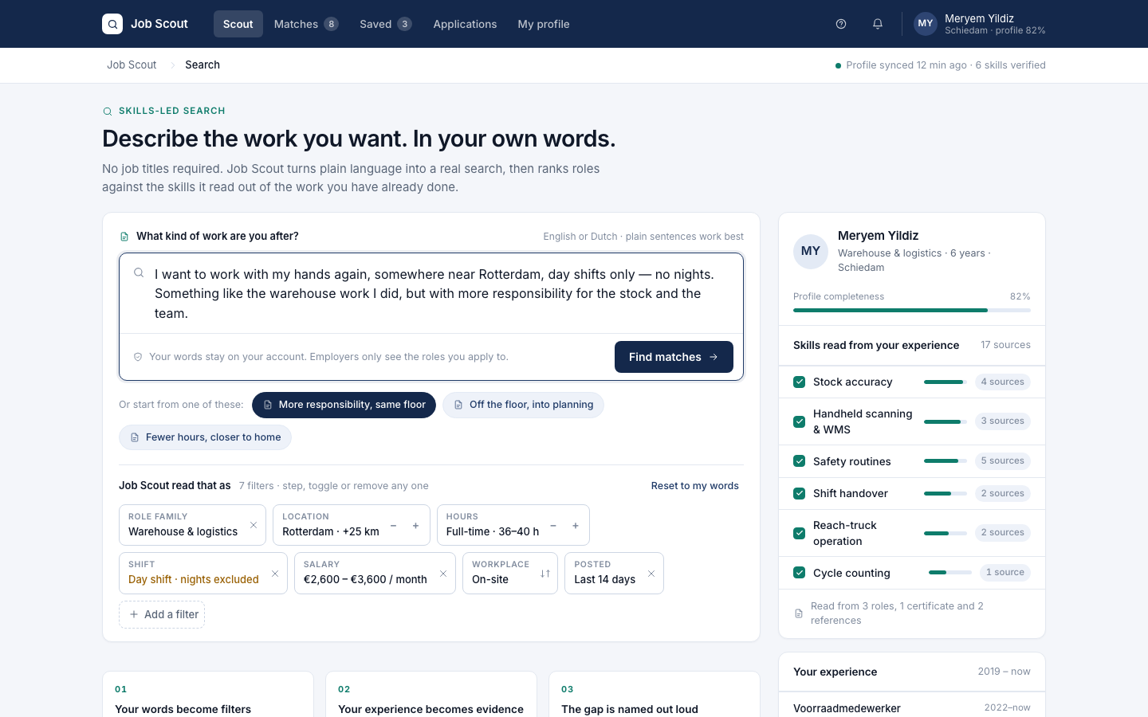Decrease the Hours range with minus
The image size is (1148, 717).
coord(552,526)
